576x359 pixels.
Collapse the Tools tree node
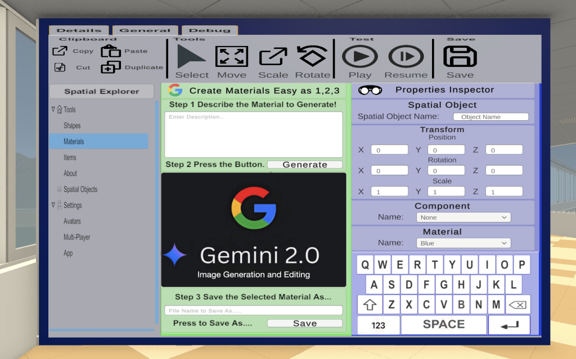point(53,110)
